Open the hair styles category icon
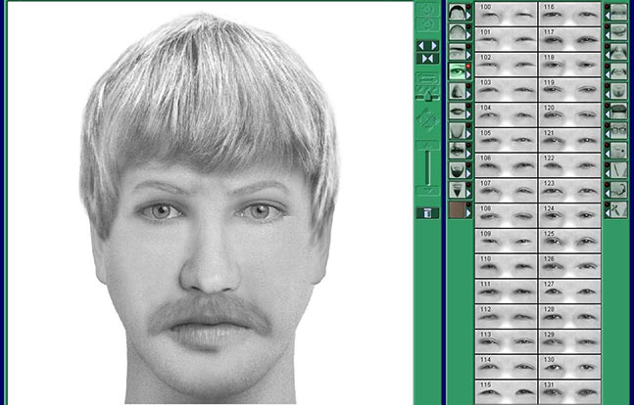The width and height of the screenshot is (634, 405). [x=457, y=12]
